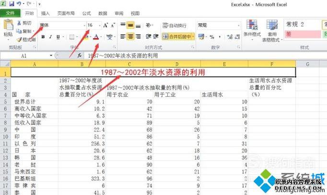Click the text orientation icon
Viewport: 327px width, 195px height.
[x=148, y=25]
